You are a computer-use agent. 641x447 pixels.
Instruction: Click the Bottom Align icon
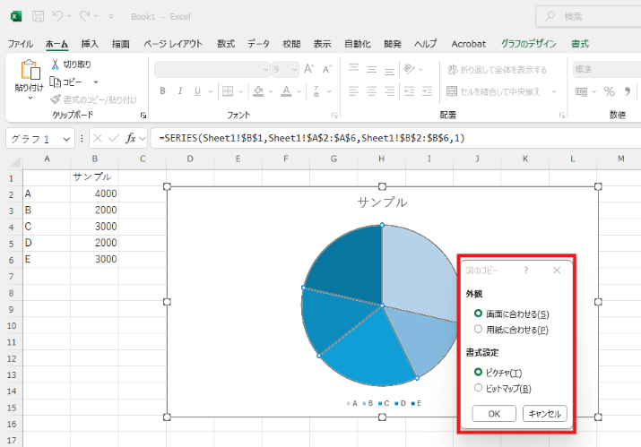click(390, 71)
